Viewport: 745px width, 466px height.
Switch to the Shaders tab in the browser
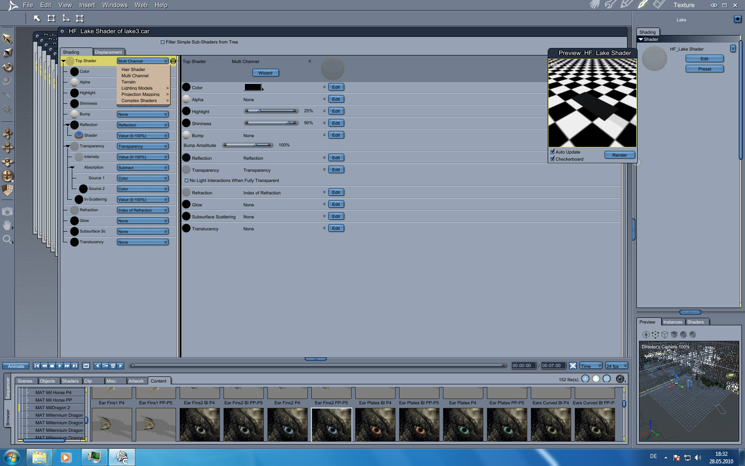70,381
